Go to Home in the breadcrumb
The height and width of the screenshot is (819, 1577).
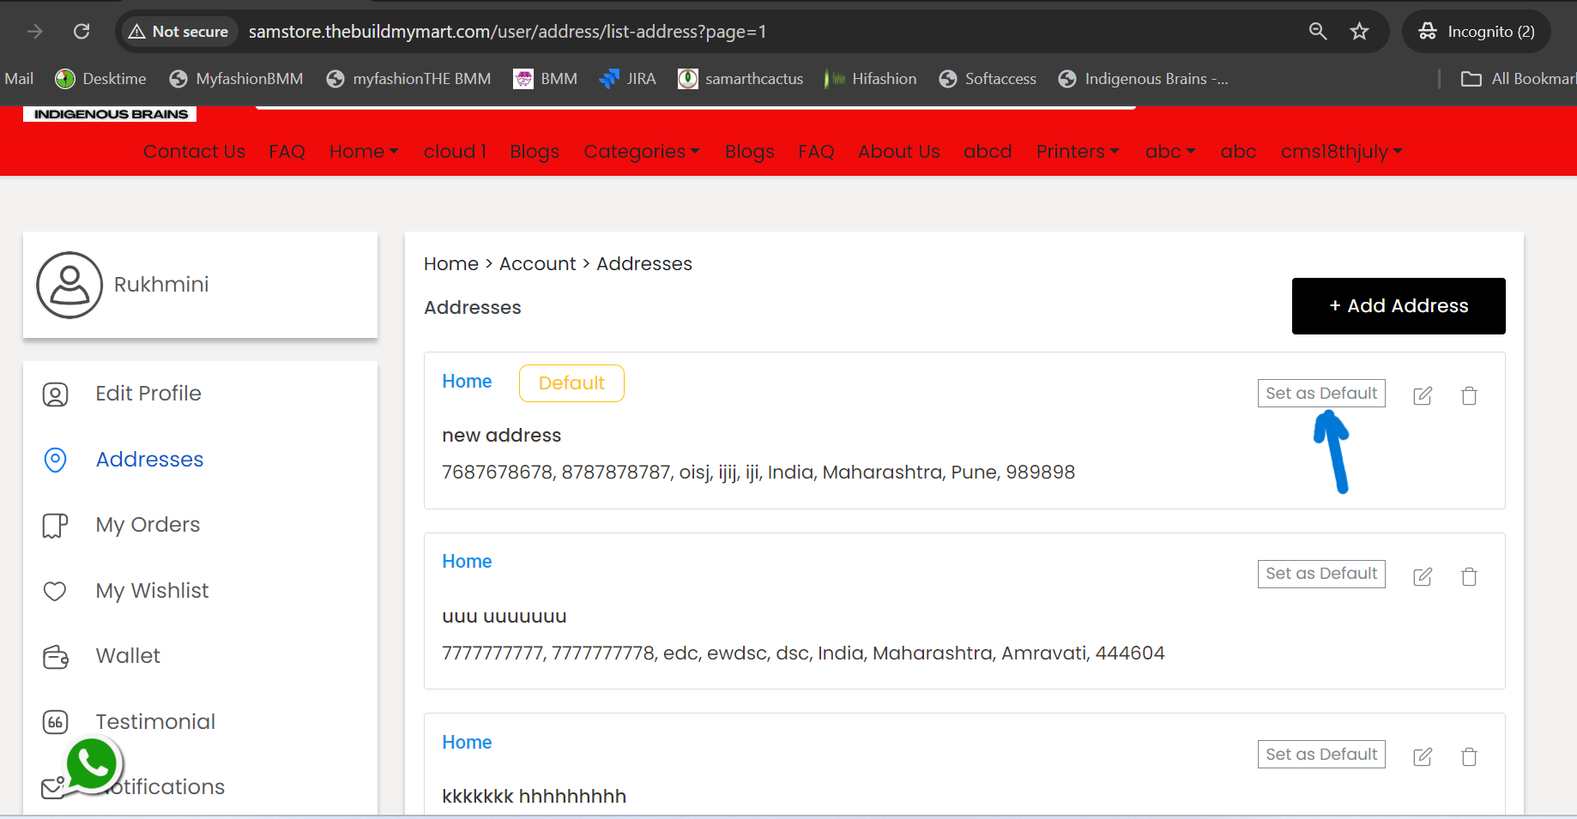451,264
